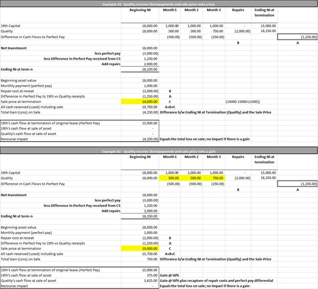This screenshot has width=318, height=289.
Task: Select the 15,750.00 all cash received cell
Action: point(149,254)
